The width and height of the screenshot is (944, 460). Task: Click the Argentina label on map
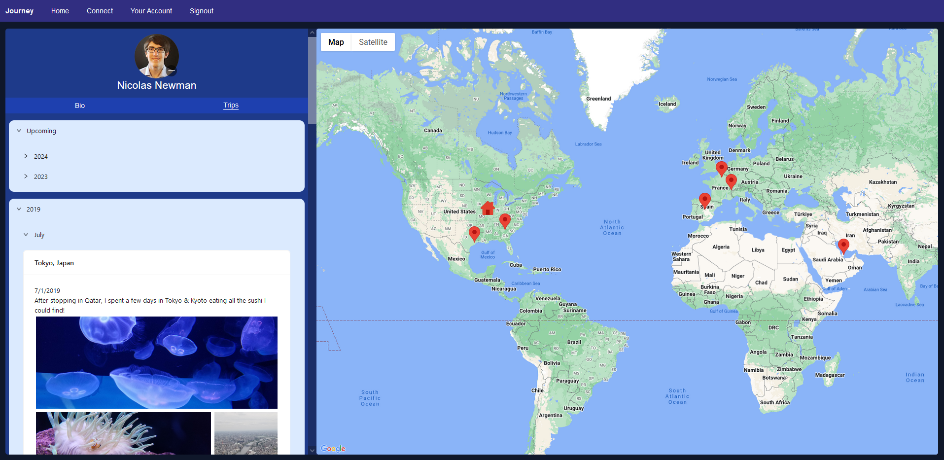click(x=551, y=415)
